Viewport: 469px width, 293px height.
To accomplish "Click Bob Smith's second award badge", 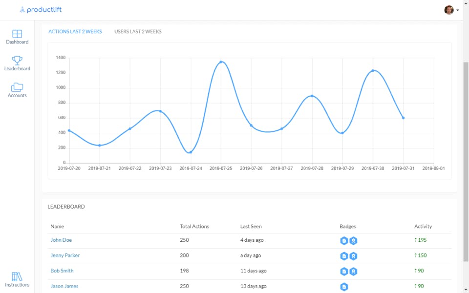I will point(353,272).
